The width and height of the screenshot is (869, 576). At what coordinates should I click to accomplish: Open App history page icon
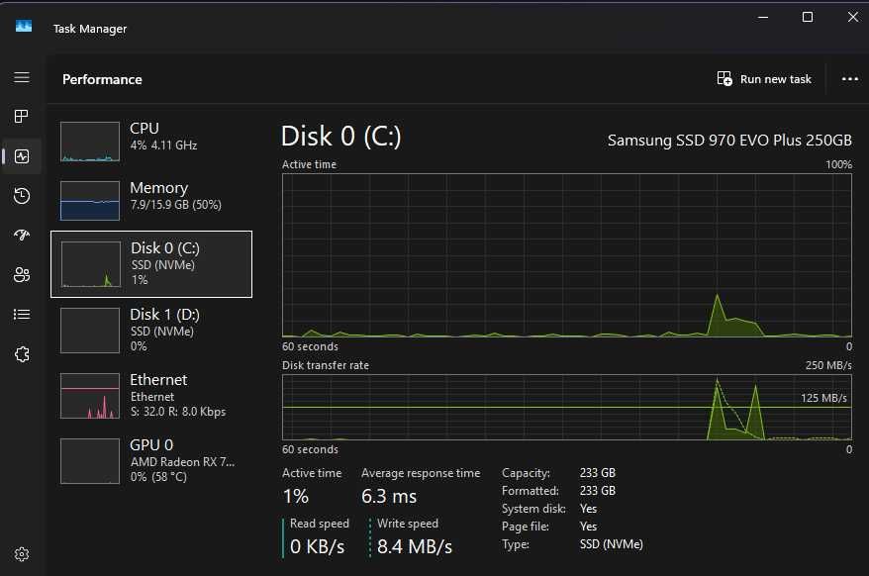click(x=22, y=196)
